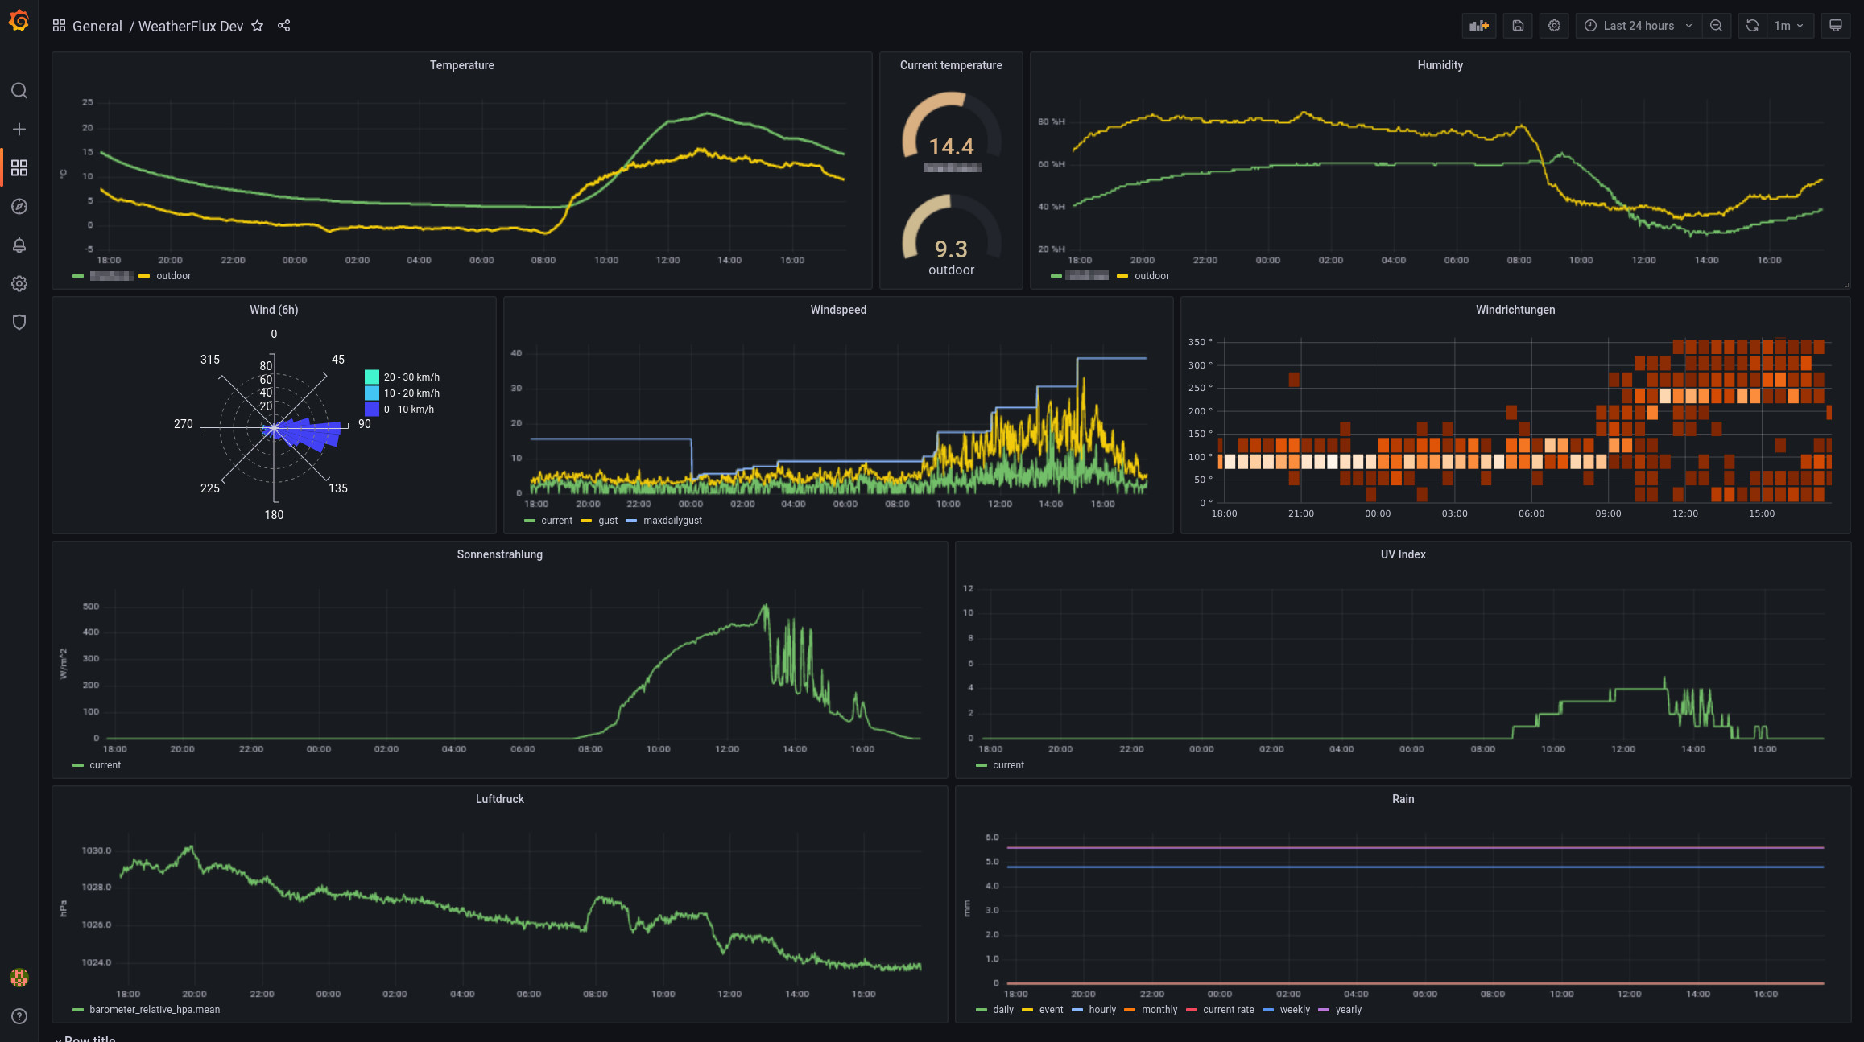Collapse the Row title section
Viewport: 1864px width, 1042px height.
tap(85, 1039)
